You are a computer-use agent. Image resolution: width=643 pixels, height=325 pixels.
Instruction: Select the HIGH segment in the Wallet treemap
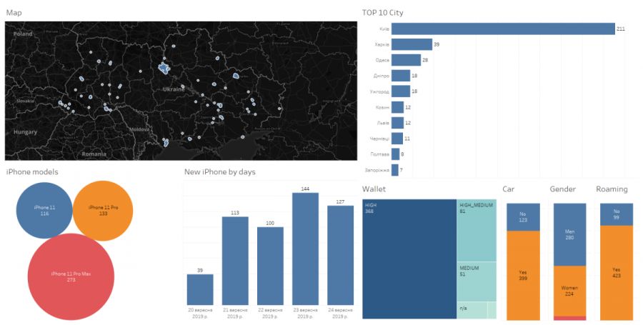tap(409, 259)
